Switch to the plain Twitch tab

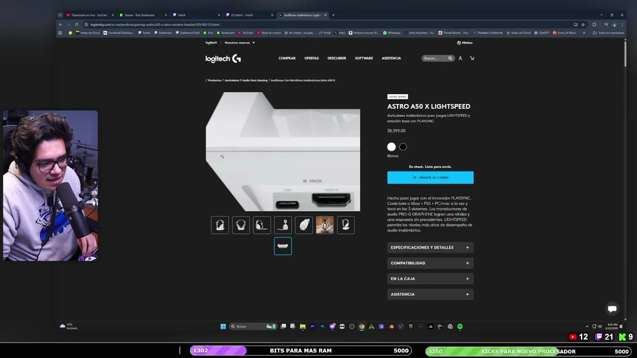[x=196, y=15]
